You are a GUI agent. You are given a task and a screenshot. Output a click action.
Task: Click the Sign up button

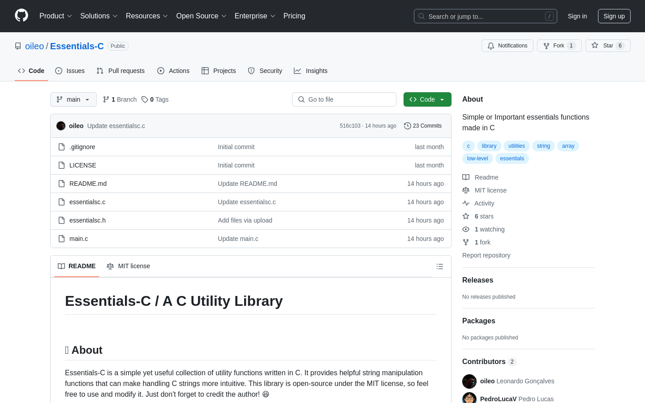tap(614, 16)
